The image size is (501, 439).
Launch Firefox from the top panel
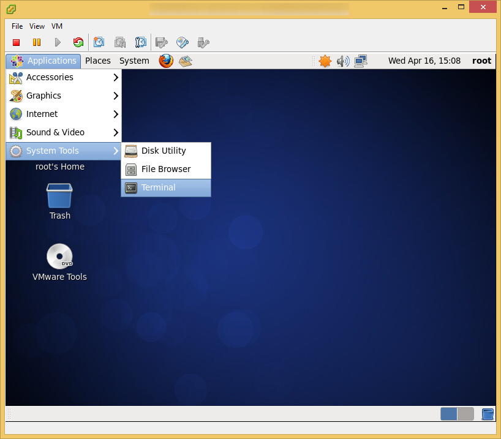166,61
